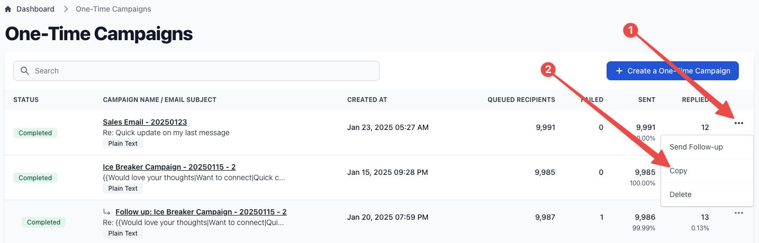Viewport: 759px width, 243px height.
Task: Click the follow-up arrow icon beside Follow up campaign
Action: point(107,212)
